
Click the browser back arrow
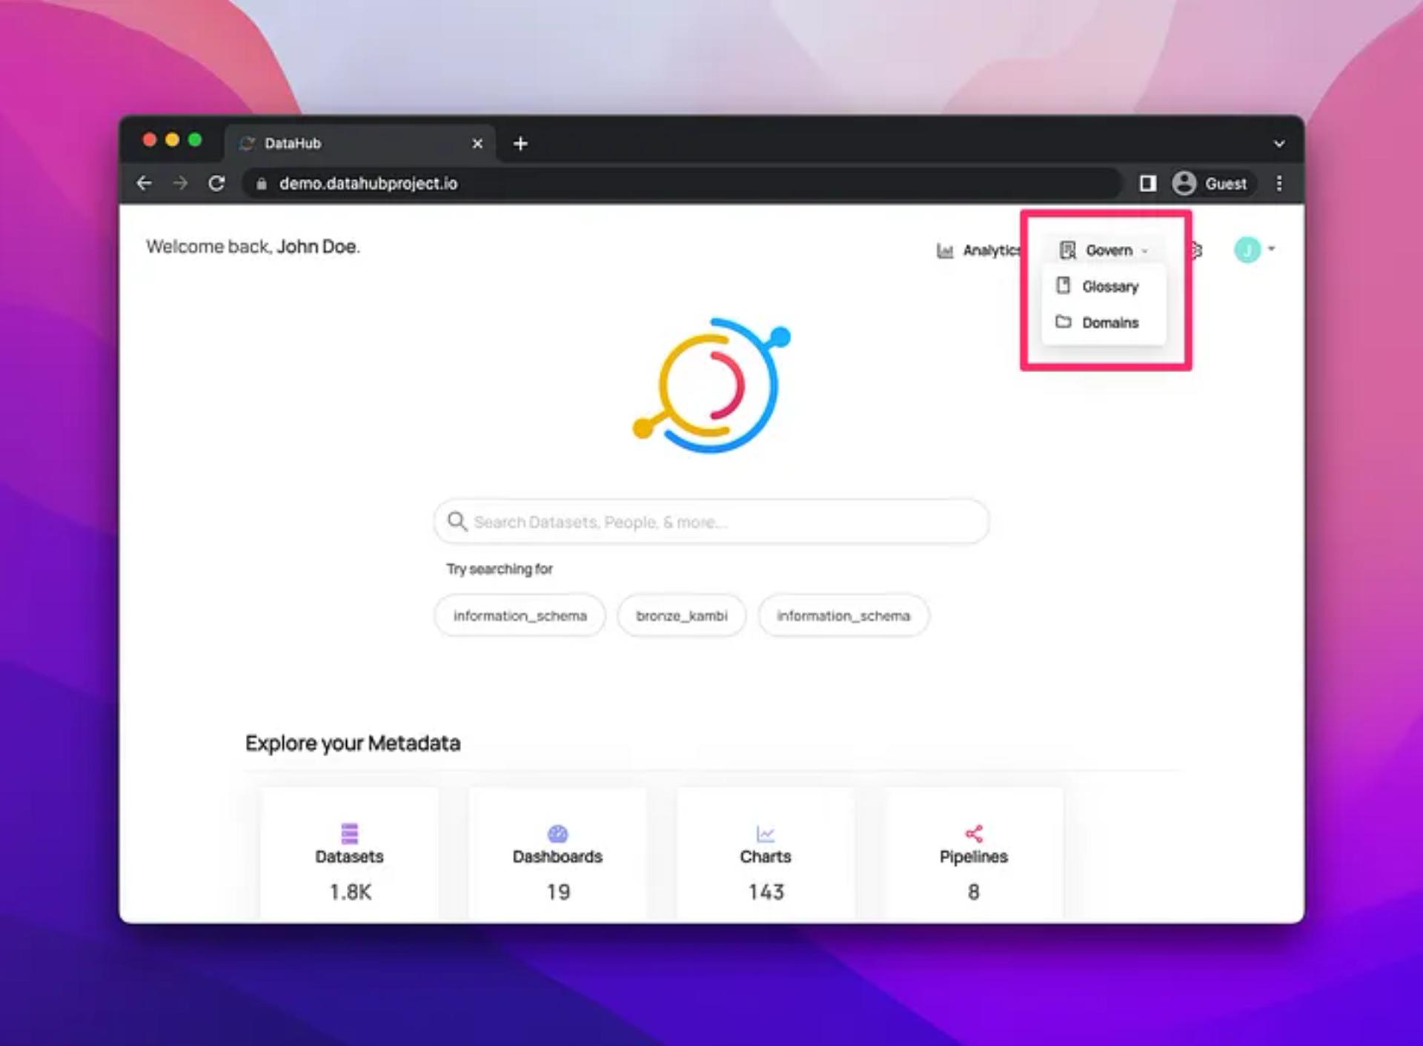pos(145,183)
